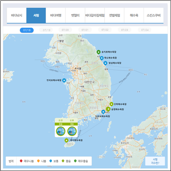Select the 갯벌체험 tab
This screenshot has height=171, width=171.
[x=114, y=16]
